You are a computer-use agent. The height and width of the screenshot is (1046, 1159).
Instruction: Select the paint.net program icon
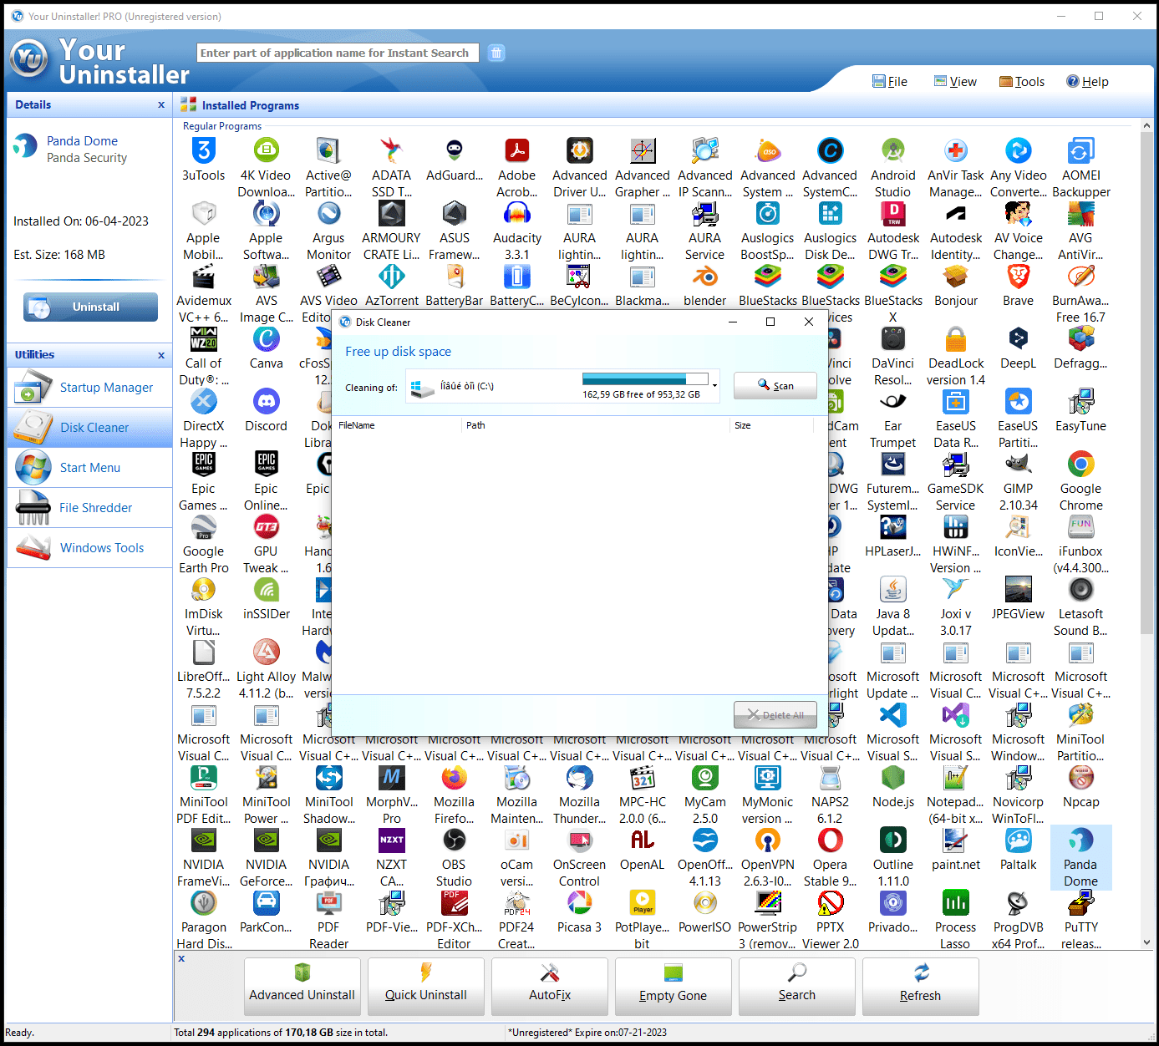tap(956, 840)
